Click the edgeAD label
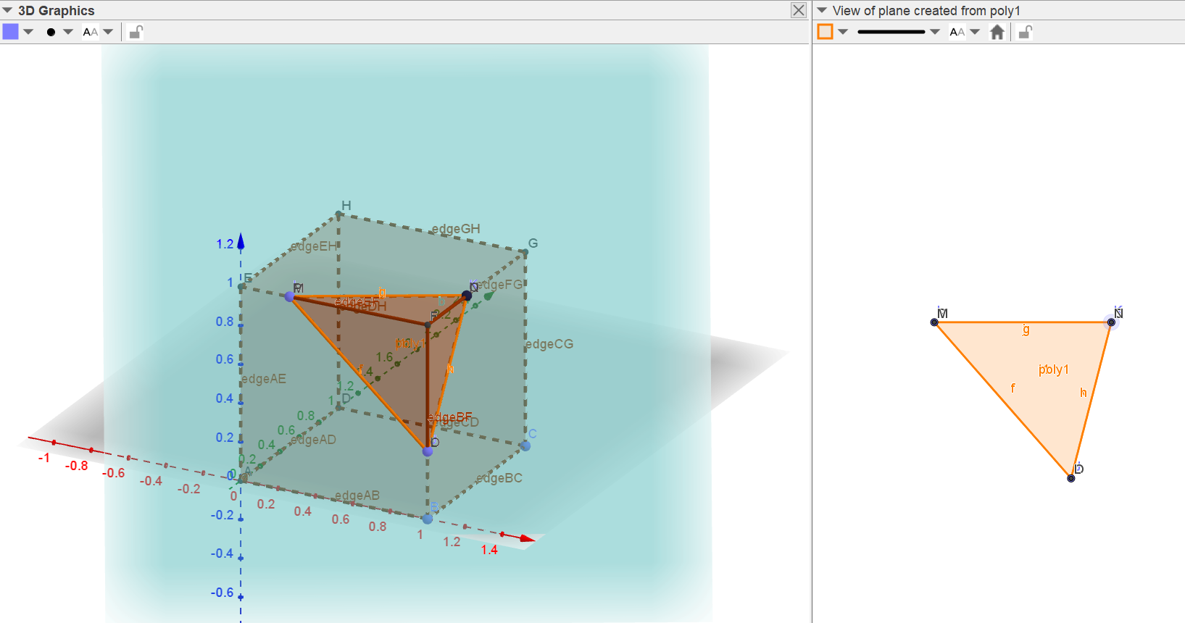This screenshot has width=1185, height=623. click(x=313, y=440)
